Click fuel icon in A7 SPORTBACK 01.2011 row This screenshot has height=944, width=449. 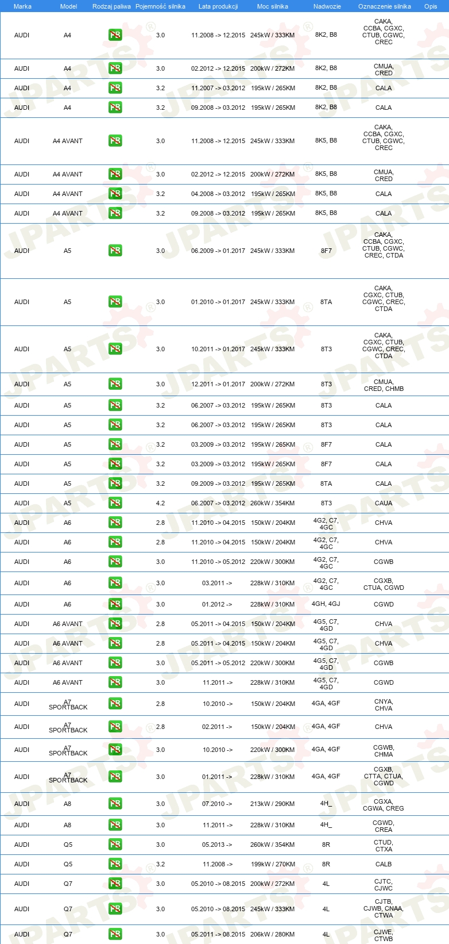[115, 777]
